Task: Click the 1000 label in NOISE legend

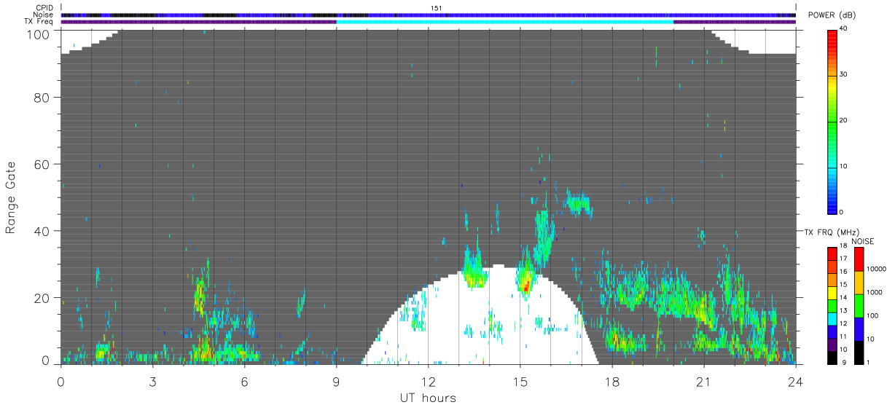Action: (x=874, y=293)
